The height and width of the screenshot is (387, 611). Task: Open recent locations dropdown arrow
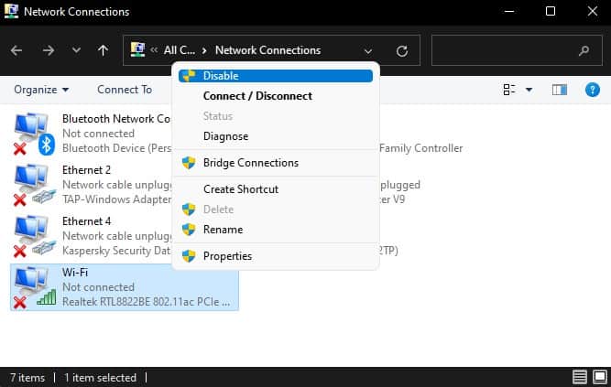tap(76, 50)
